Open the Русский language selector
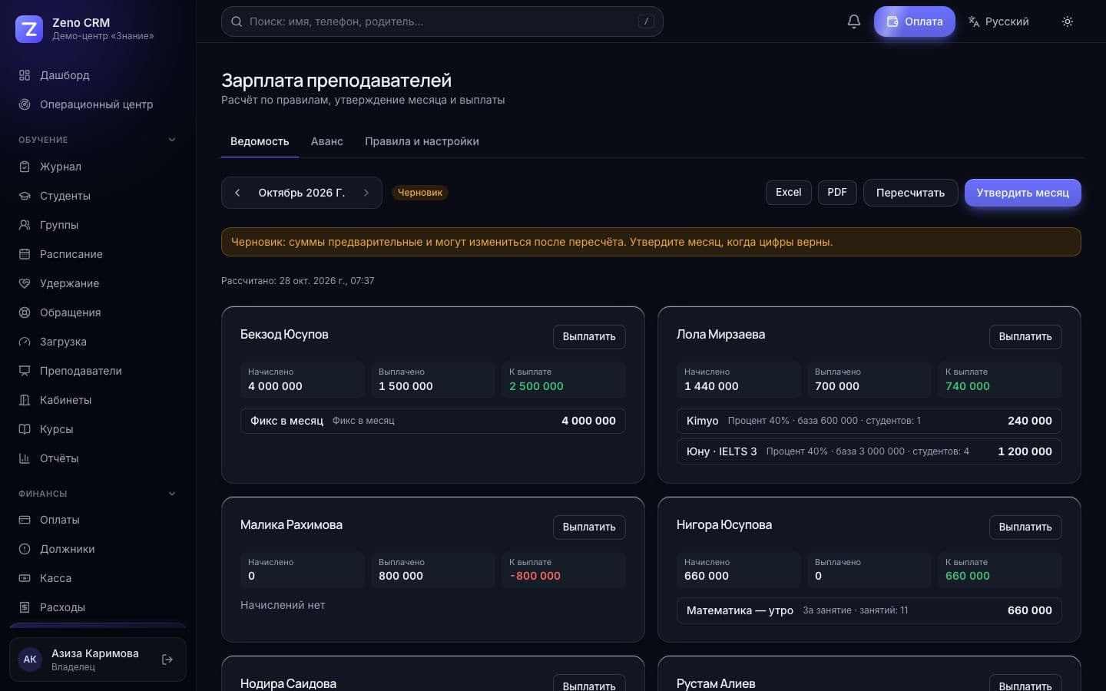Image resolution: width=1106 pixels, height=691 pixels. (998, 21)
